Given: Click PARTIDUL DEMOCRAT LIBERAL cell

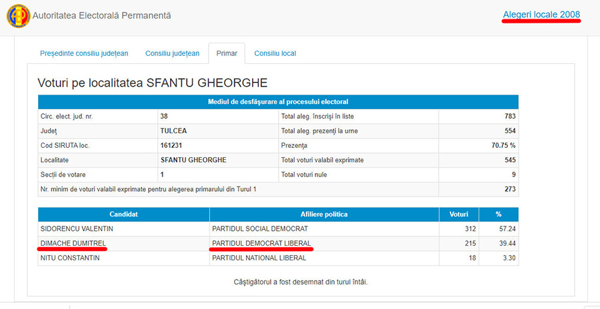Looking at the screenshot, I should 261,243.
